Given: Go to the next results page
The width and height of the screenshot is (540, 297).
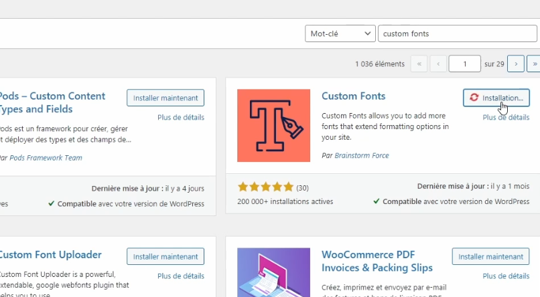Looking at the screenshot, I should (x=516, y=64).
